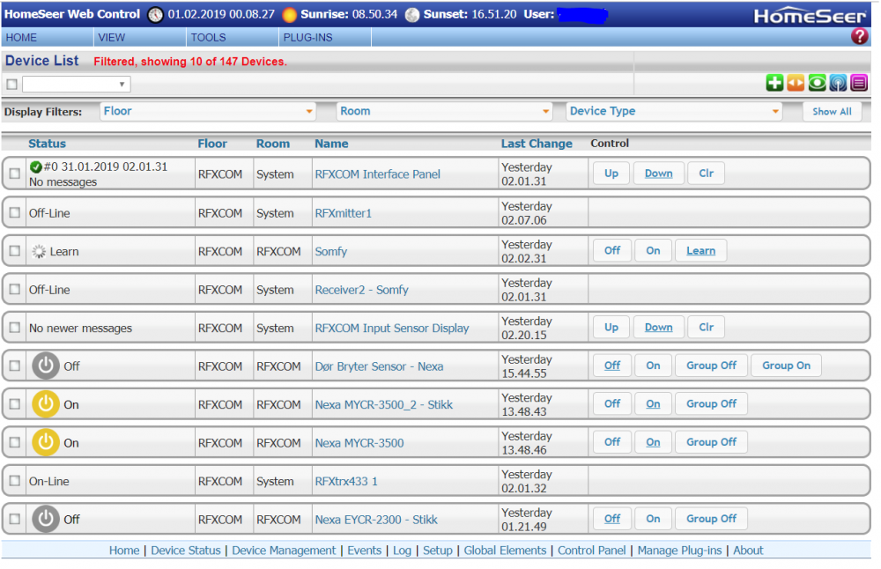
Task: Click the orange left-right arrows icon
Action: [x=796, y=83]
